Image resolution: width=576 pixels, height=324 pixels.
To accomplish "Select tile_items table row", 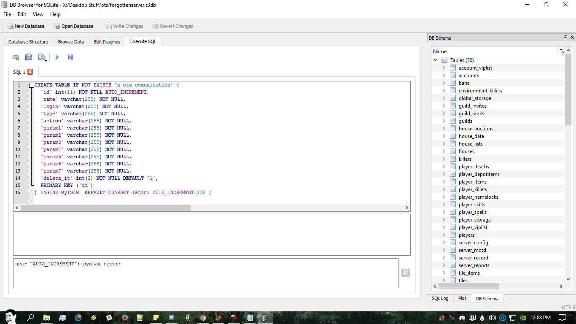I will pos(498,273).
